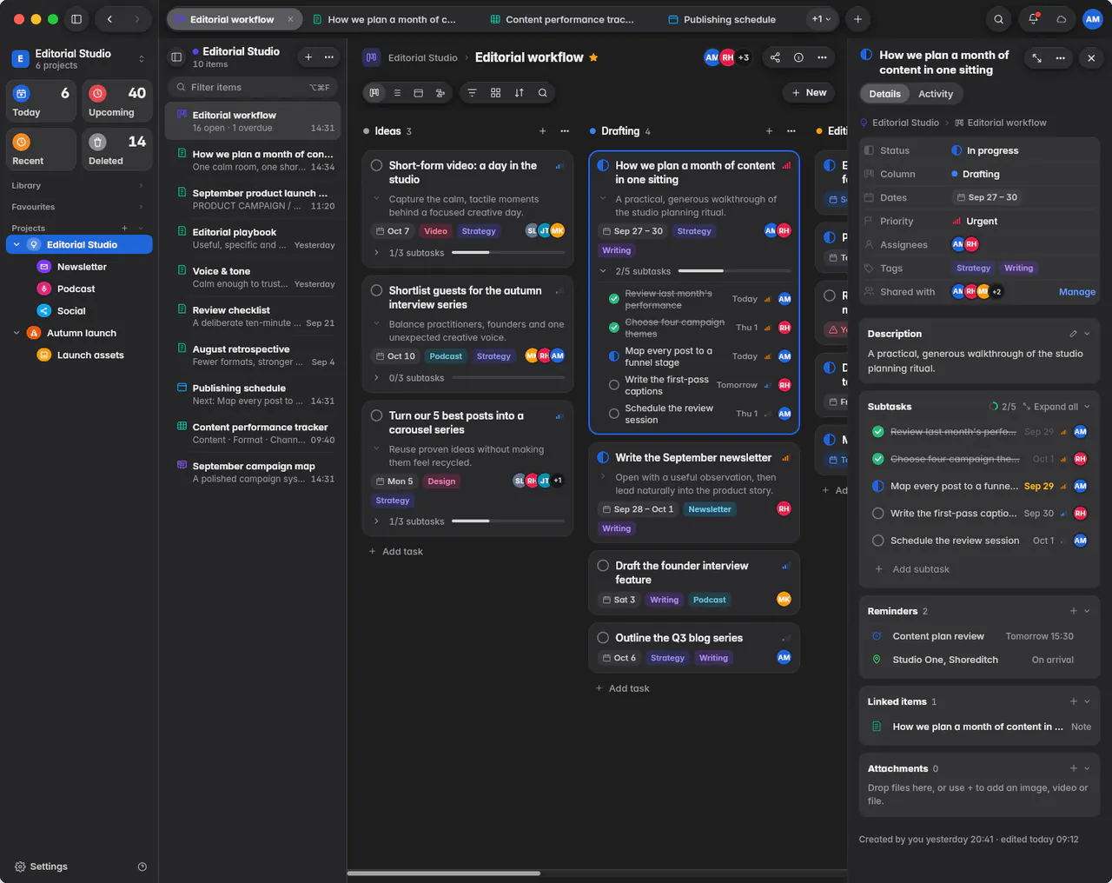Focus the 'Filter items' field

(252, 87)
